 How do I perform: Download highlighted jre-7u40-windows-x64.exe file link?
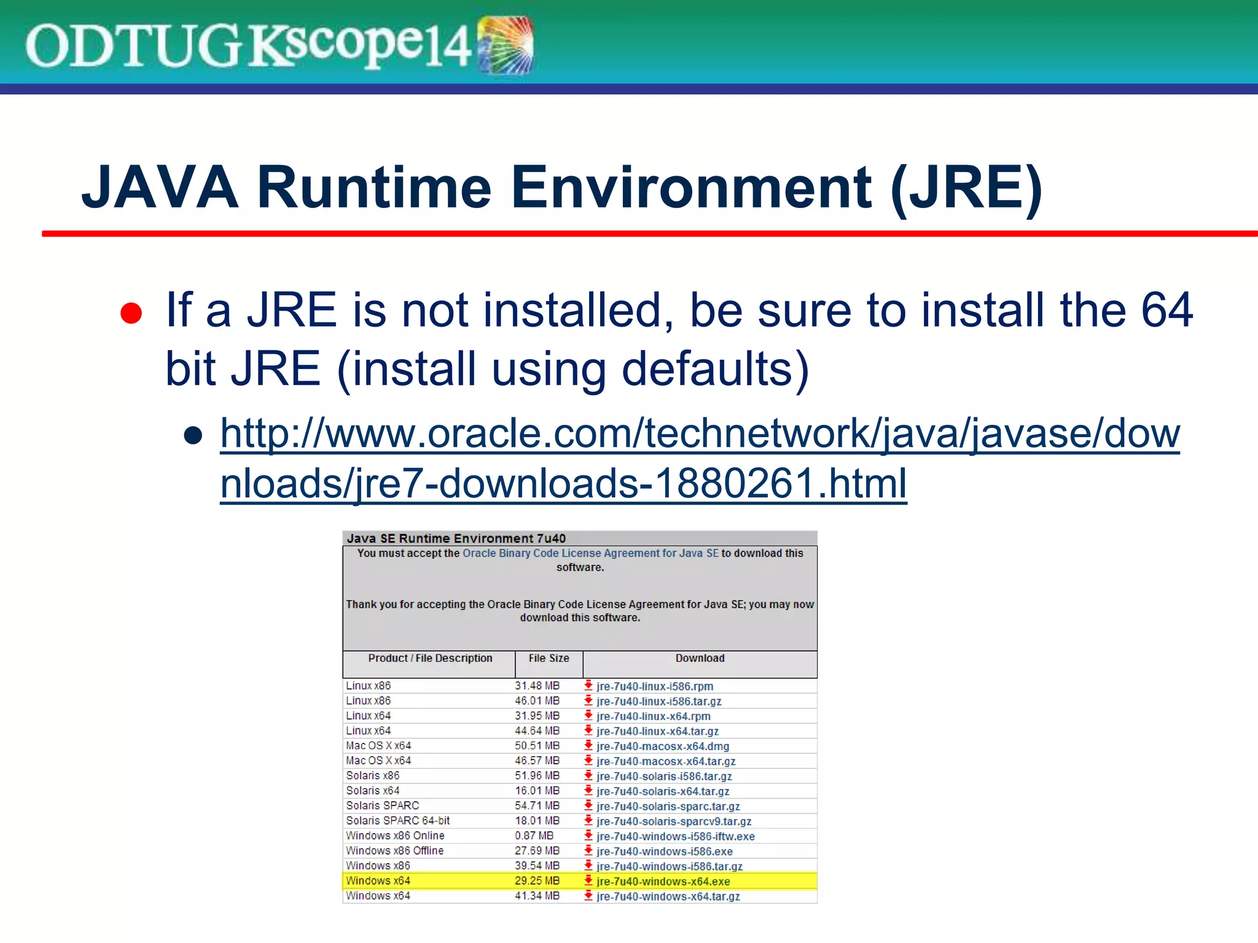point(663,882)
